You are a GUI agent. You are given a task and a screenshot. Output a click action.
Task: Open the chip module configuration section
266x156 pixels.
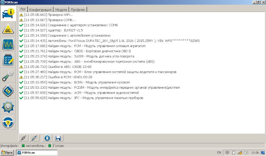8,91
